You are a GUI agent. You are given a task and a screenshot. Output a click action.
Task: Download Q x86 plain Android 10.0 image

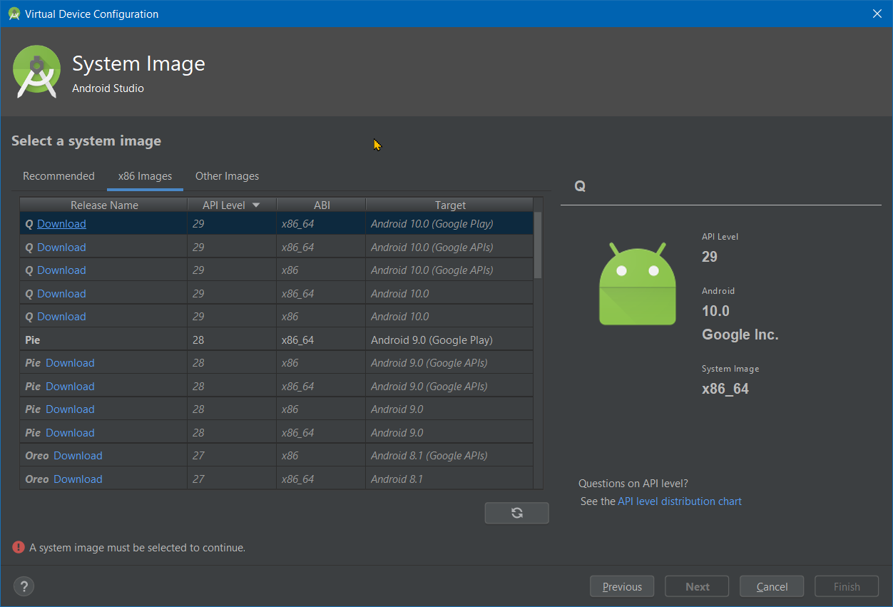(x=61, y=317)
